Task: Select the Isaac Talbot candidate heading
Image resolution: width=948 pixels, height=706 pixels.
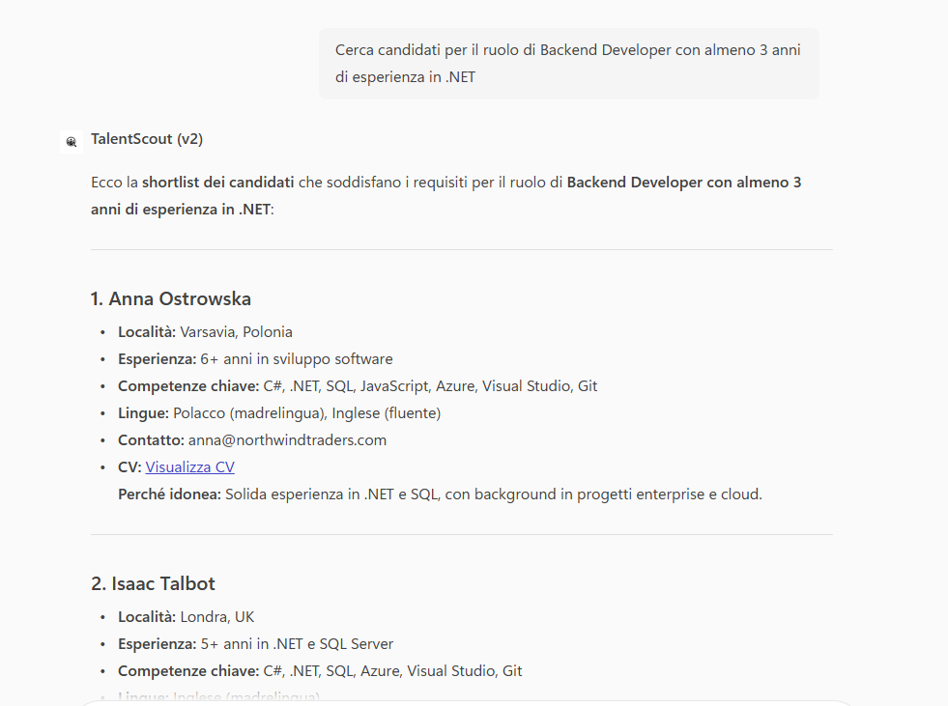Action: tap(154, 583)
